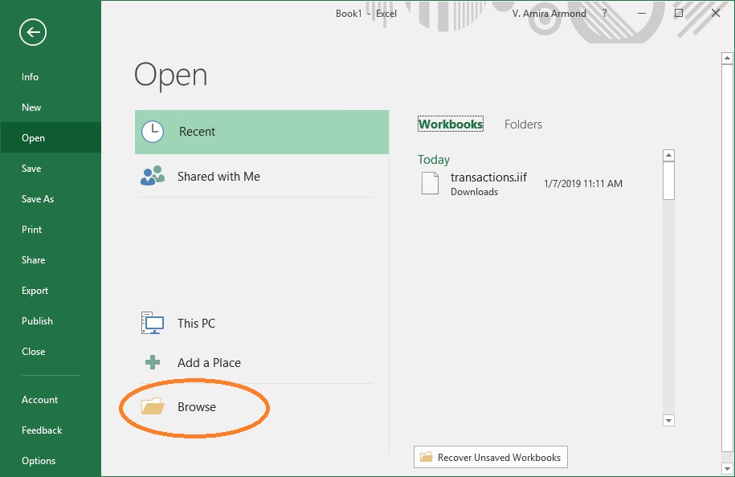Open the Info section
This screenshot has width=735, height=477.
[x=30, y=77]
